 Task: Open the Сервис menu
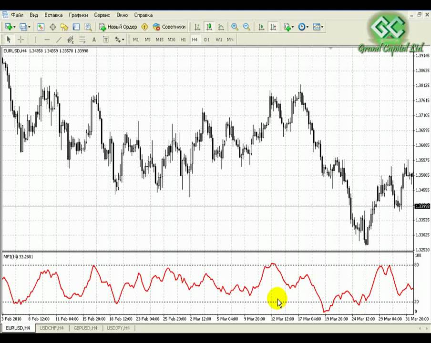tap(102, 15)
